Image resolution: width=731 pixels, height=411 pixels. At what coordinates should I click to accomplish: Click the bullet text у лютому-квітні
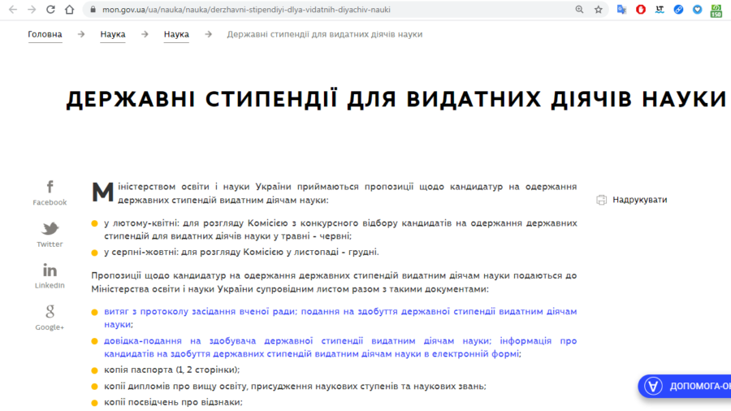tap(340, 230)
